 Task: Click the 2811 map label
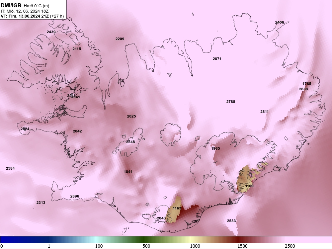[265, 112]
